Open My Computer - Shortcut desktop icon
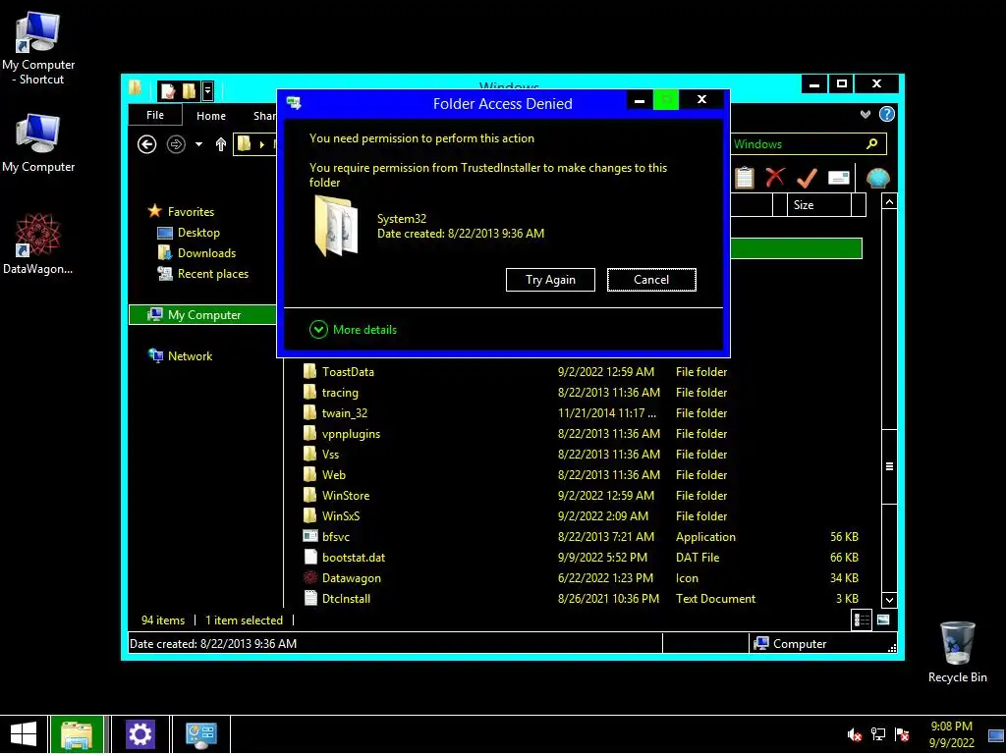1006x754 pixels. click(38, 49)
